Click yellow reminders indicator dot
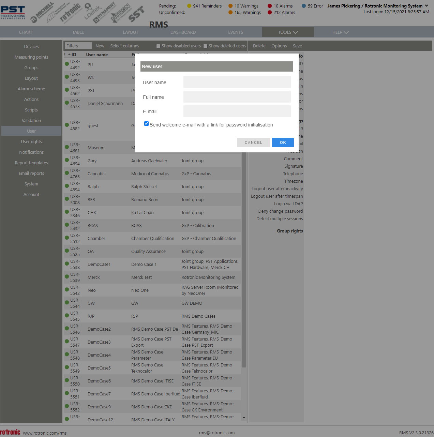434x437 pixels. [x=189, y=6]
